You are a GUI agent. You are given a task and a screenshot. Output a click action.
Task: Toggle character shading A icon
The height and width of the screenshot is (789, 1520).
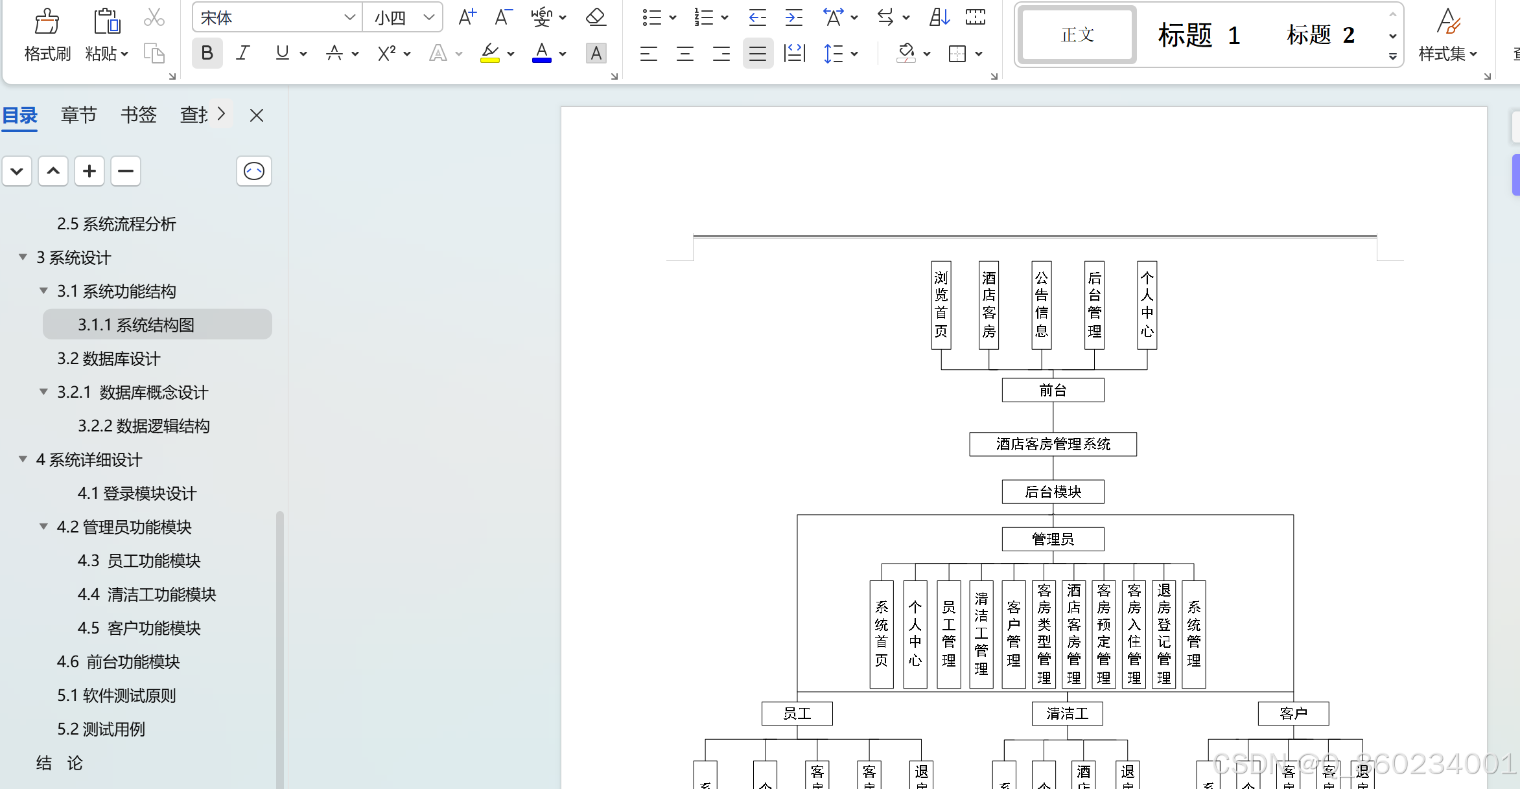coord(596,53)
